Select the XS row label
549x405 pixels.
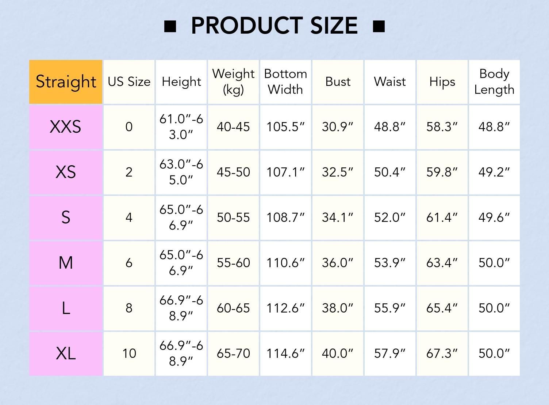click(66, 172)
